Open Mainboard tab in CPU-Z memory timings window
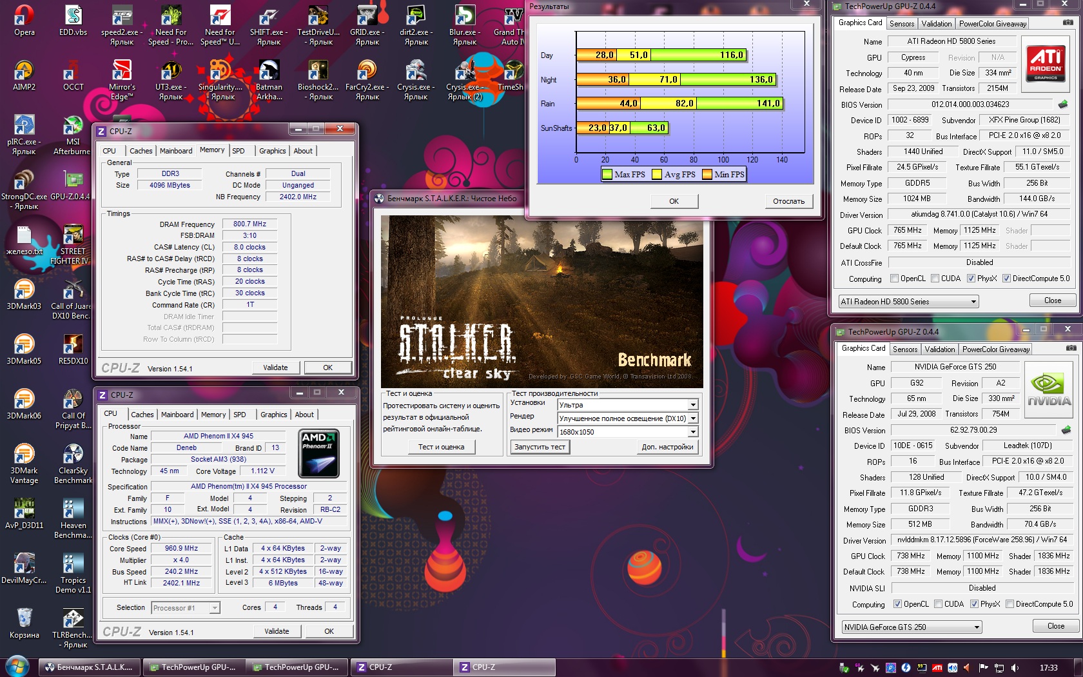The image size is (1083, 677). click(176, 151)
